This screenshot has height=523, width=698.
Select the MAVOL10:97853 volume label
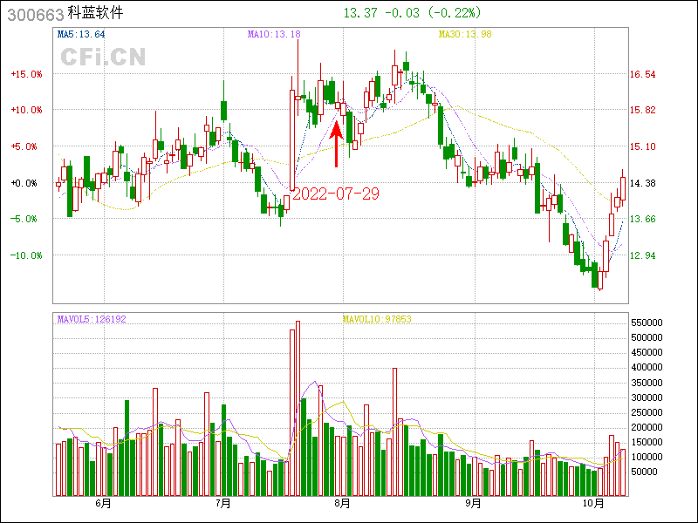pos(376,319)
